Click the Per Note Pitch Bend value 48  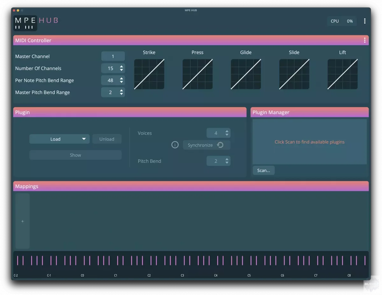pyautogui.click(x=110, y=81)
